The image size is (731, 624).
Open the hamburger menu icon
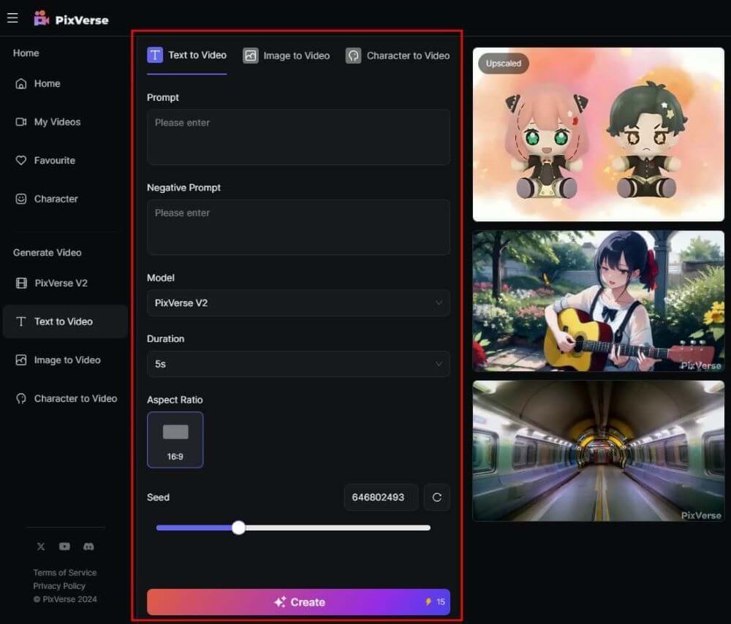click(x=12, y=18)
